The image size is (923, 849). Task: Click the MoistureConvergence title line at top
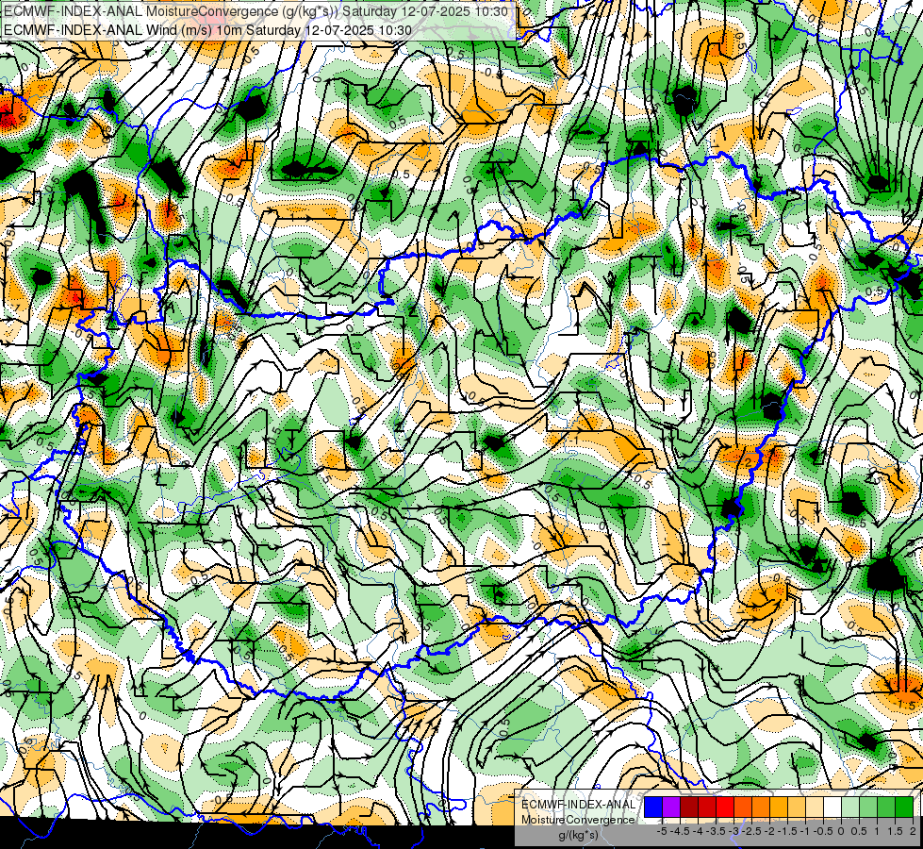[255, 11]
